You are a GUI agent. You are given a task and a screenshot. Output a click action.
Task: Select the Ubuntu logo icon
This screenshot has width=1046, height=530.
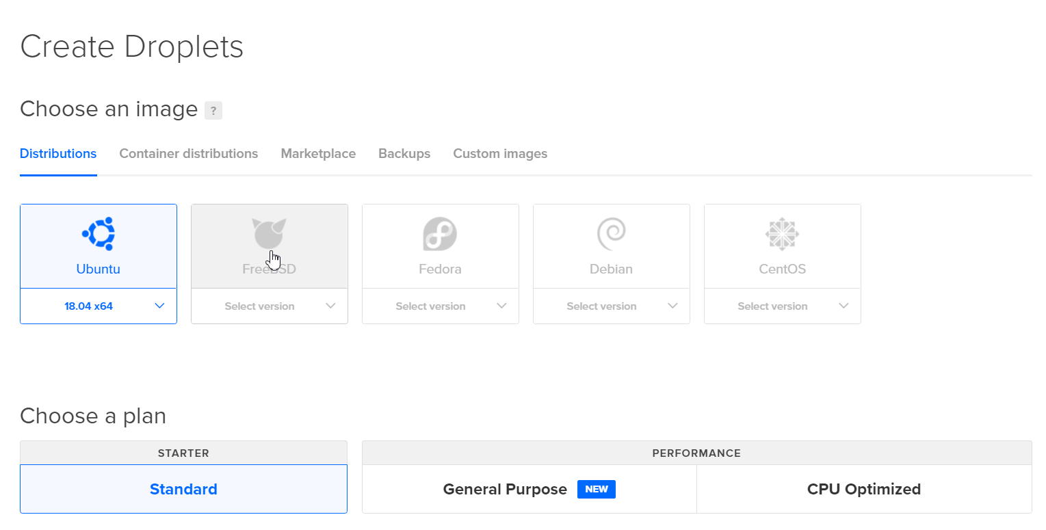99,234
